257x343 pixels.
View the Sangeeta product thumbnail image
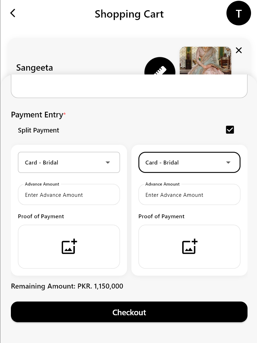point(205,62)
